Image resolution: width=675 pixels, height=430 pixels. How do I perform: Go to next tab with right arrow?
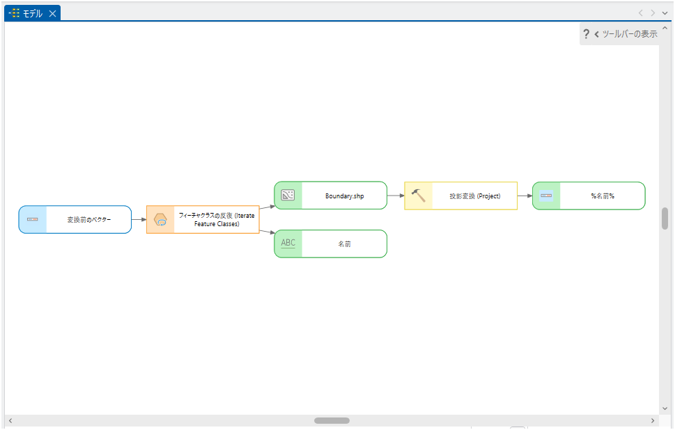point(653,13)
